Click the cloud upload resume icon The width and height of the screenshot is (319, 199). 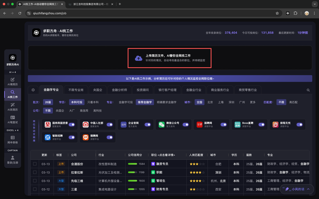point(138,58)
